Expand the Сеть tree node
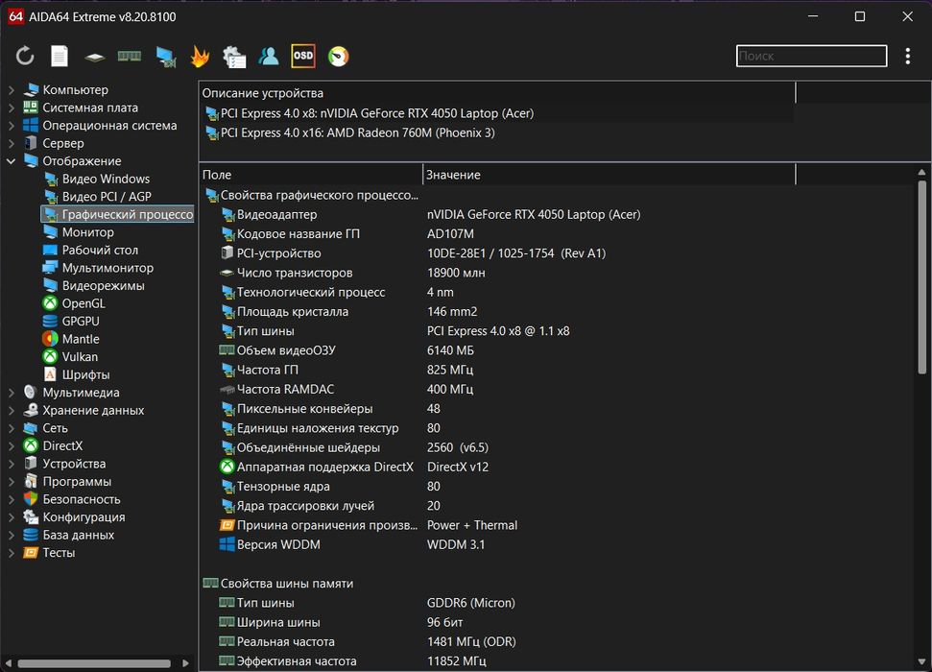This screenshot has width=932, height=672. (12, 428)
